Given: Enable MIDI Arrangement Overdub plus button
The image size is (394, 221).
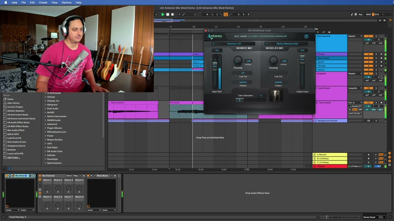Looking at the screenshot, I should click(x=180, y=14).
